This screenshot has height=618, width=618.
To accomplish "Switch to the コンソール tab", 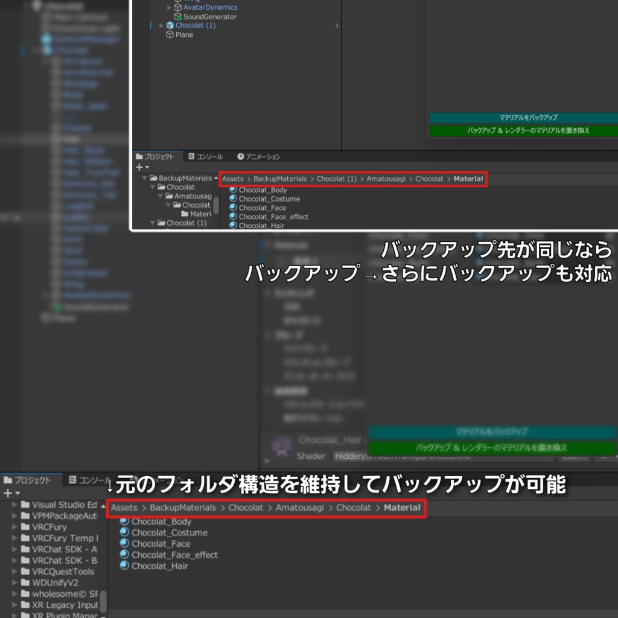I will 207,156.
